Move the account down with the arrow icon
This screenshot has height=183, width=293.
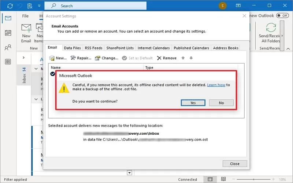[191, 58]
